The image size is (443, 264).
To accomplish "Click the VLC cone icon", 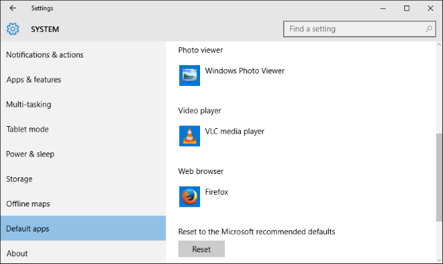I will pyautogui.click(x=190, y=136).
